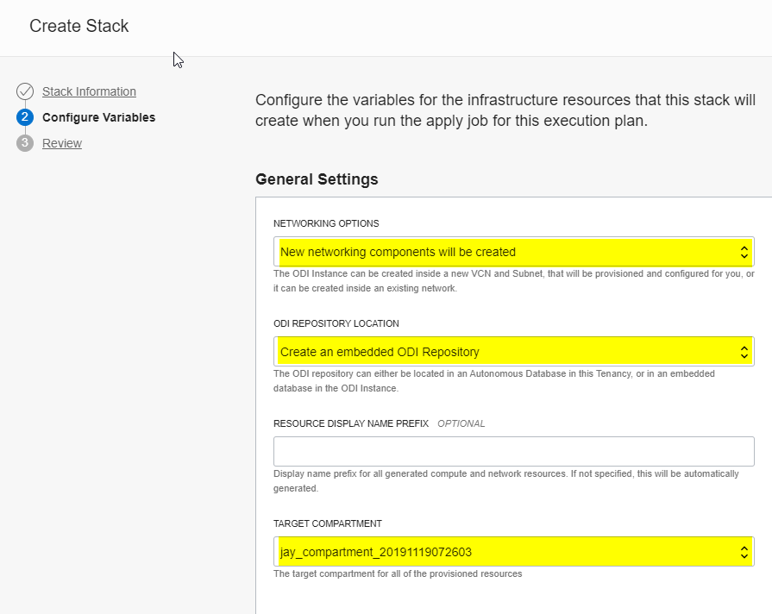Click the Networking Options field label
The width and height of the screenshot is (772, 614).
point(326,223)
